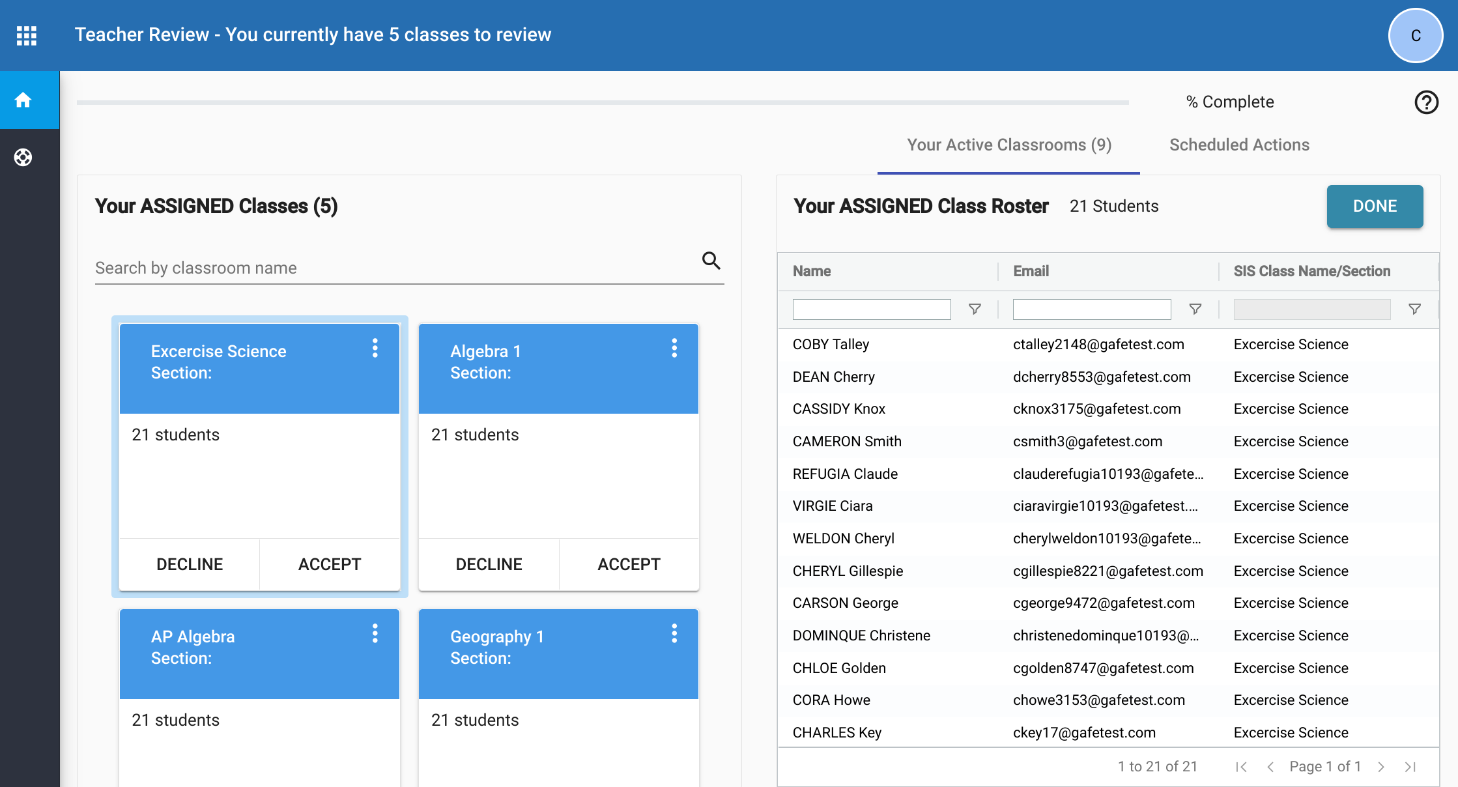The width and height of the screenshot is (1458, 787).
Task: Click email cgolden8747@gafetest.com
Action: point(1103,668)
